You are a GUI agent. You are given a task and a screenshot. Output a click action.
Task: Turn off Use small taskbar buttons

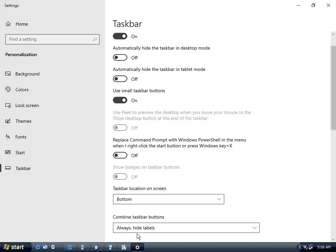[x=120, y=100]
